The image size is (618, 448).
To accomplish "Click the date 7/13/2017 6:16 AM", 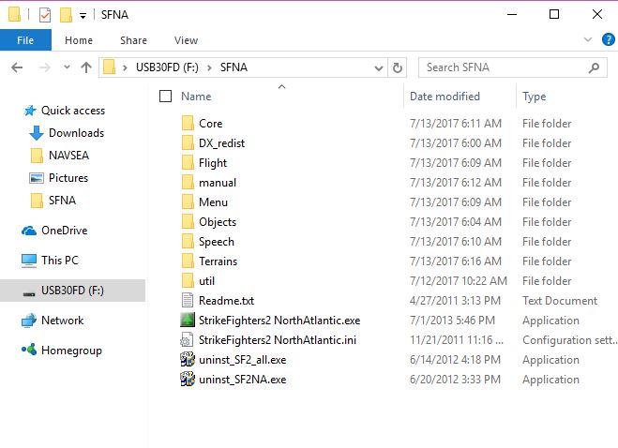I will pyautogui.click(x=456, y=261).
